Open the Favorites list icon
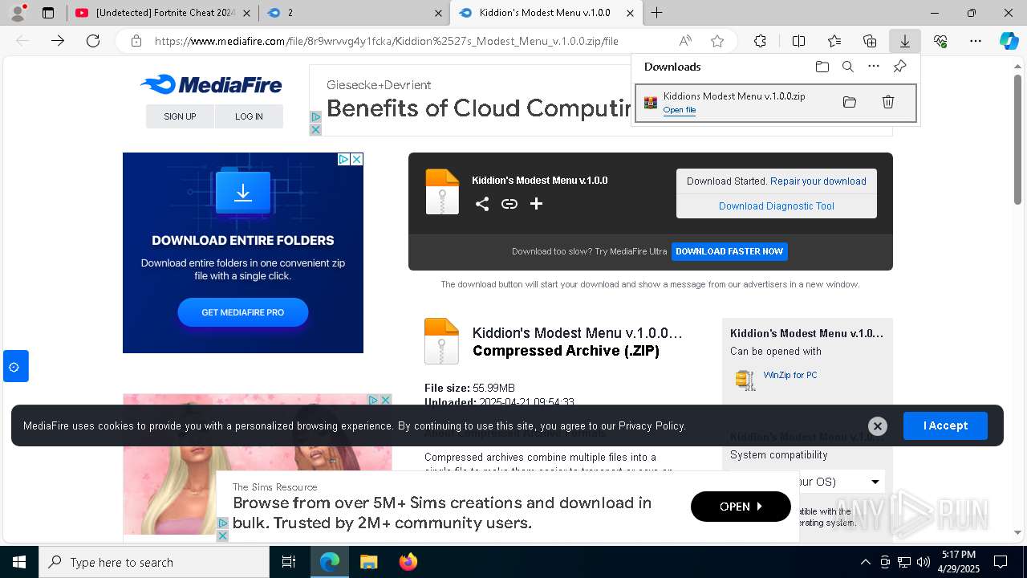The image size is (1027, 578). pyautogui.click(x=834, y=41)
